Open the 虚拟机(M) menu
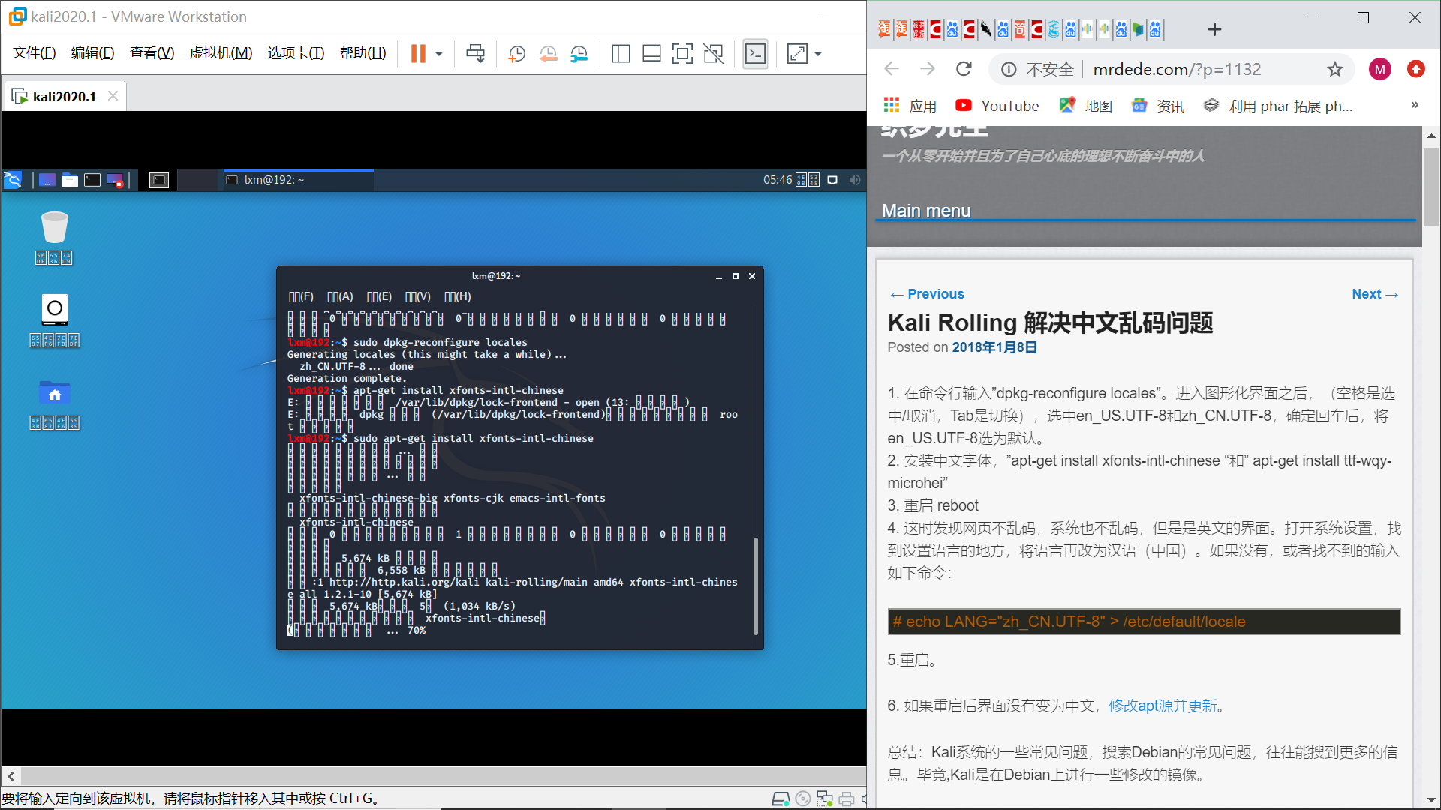 pos(221,53)
